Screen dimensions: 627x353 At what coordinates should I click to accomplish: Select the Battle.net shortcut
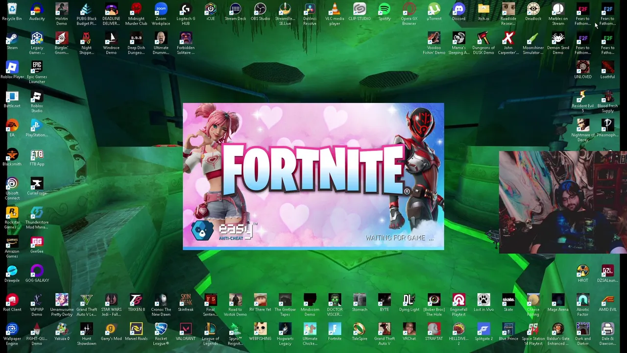point(12,100)
